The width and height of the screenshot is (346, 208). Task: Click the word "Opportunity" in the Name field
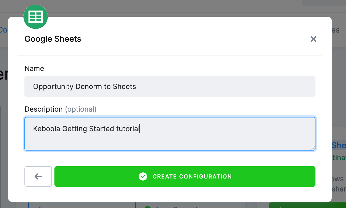[x=53, y=87]
